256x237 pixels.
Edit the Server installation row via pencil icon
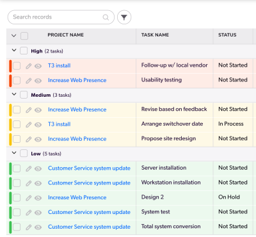(x=29, y=168)
